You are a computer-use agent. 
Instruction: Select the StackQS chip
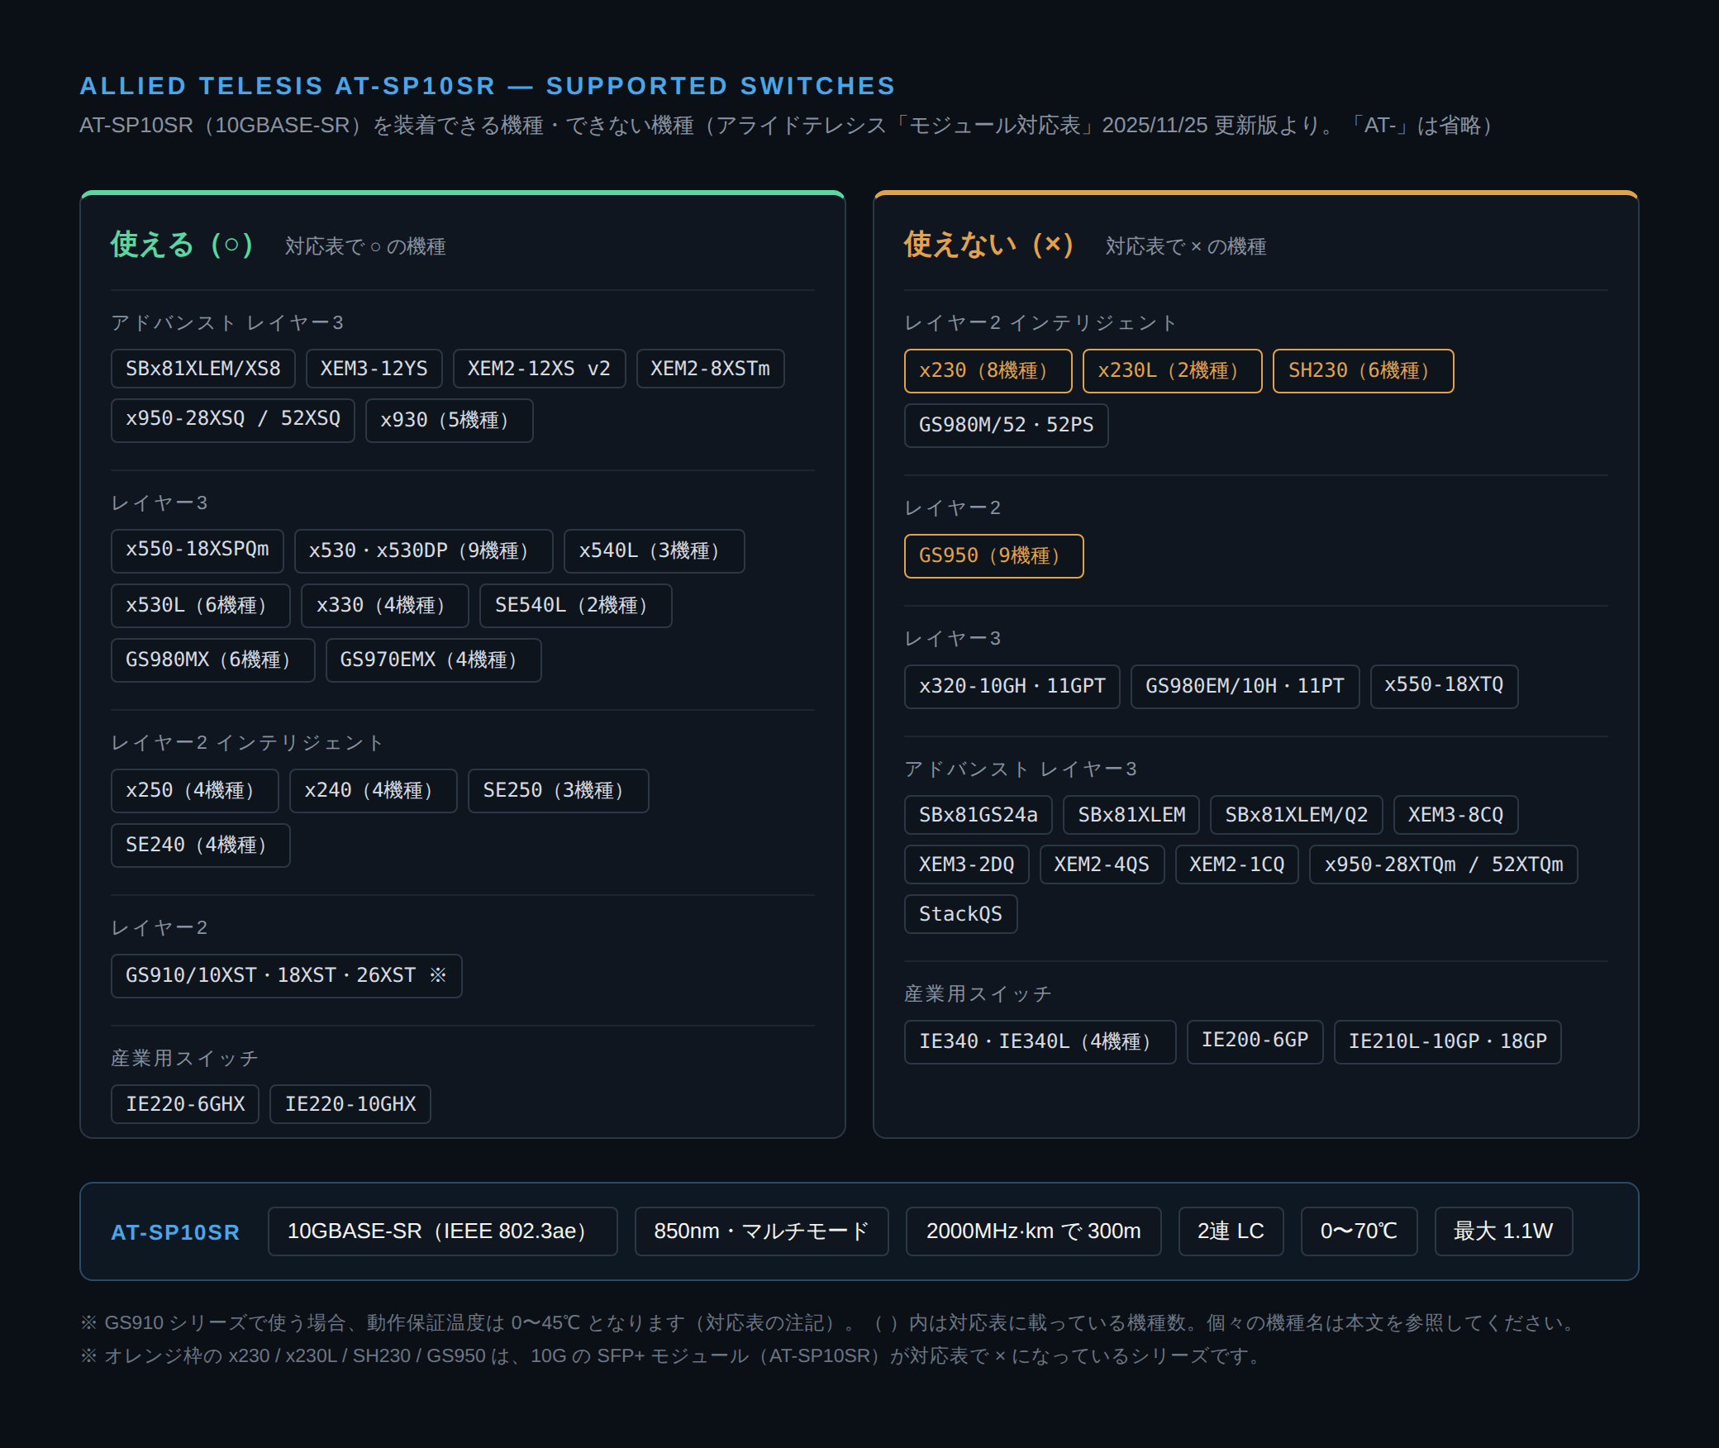point(960,914)
